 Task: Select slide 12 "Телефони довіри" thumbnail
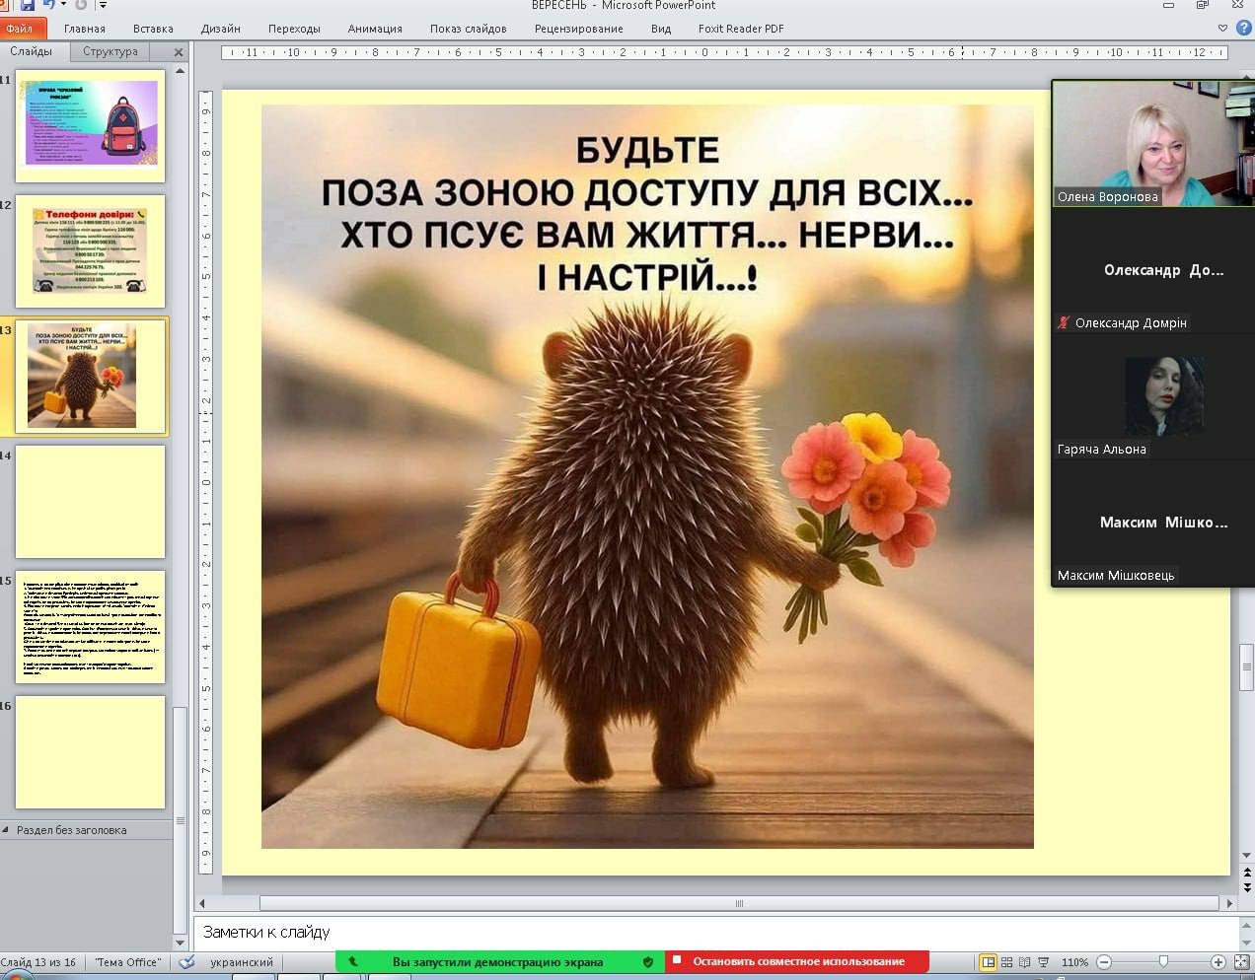tap(90, 251)
